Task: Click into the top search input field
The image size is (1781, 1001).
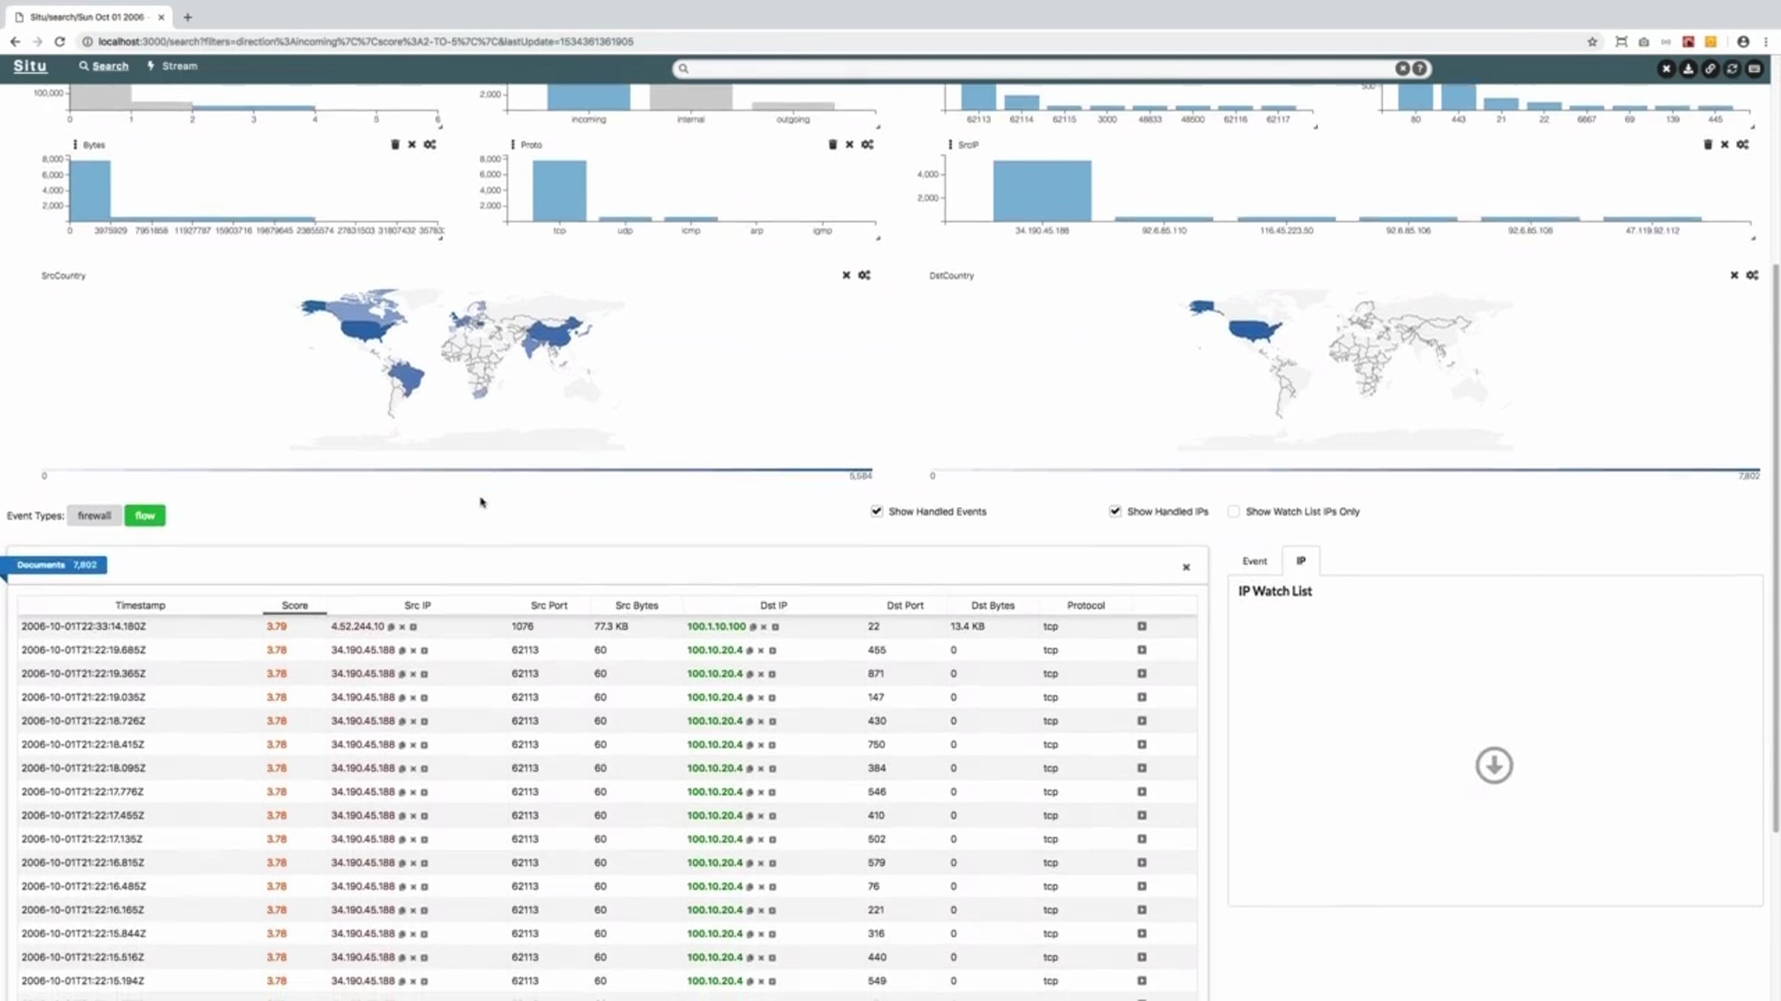Action: coord(1039,68)
